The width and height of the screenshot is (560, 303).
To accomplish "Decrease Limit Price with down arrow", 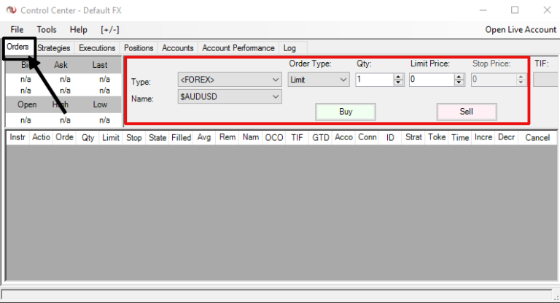I will [x=459, y=83].
